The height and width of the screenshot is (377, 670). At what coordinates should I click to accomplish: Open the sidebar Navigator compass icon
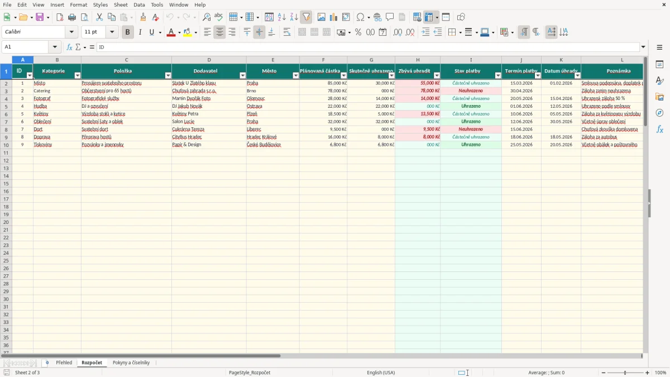pyautogui.click(x=660, y=113)
